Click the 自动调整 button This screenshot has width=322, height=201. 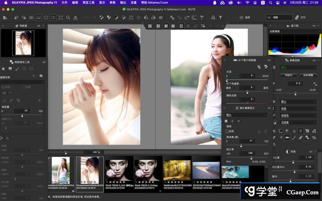(308, 75)
